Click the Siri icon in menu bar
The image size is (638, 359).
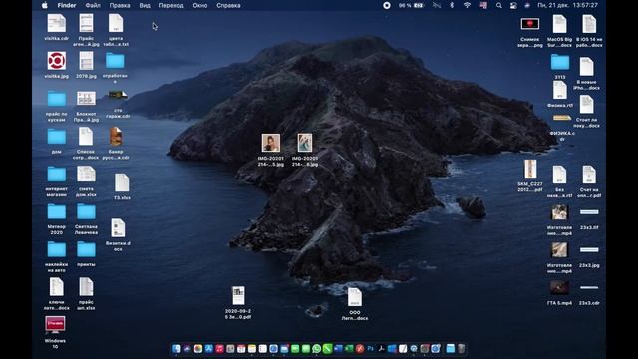tap(527, 5)
